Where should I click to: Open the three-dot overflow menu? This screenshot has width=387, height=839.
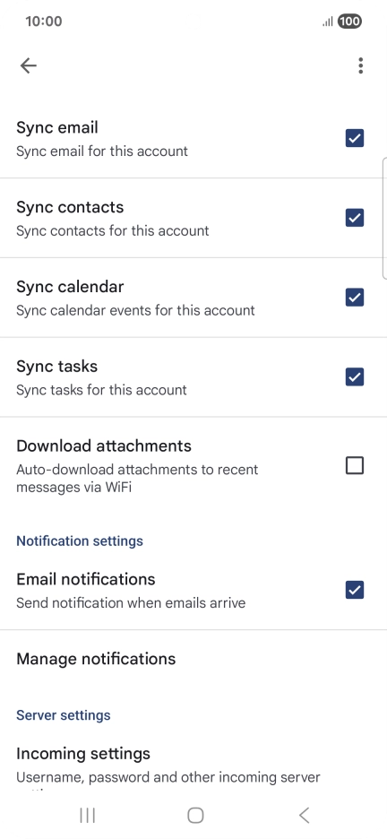click(361, 65)
